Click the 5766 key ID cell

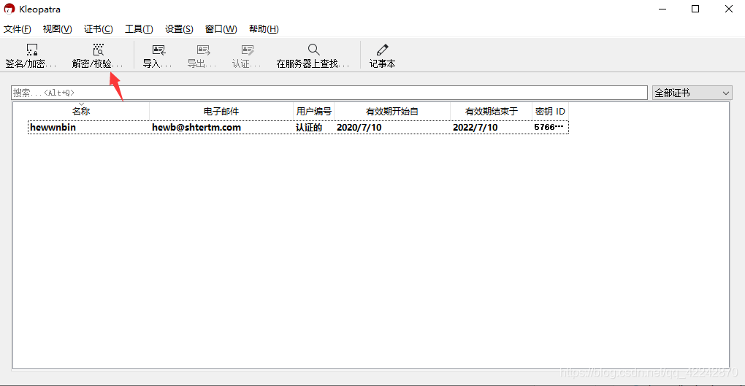point(549,127)
